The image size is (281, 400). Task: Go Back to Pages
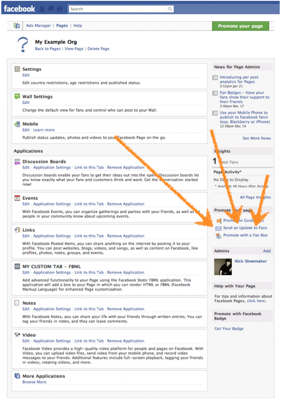pyautogui.click(x=48, y=49)
